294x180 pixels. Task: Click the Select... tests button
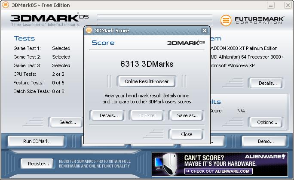pyautogui.click(x=66, y=122)
